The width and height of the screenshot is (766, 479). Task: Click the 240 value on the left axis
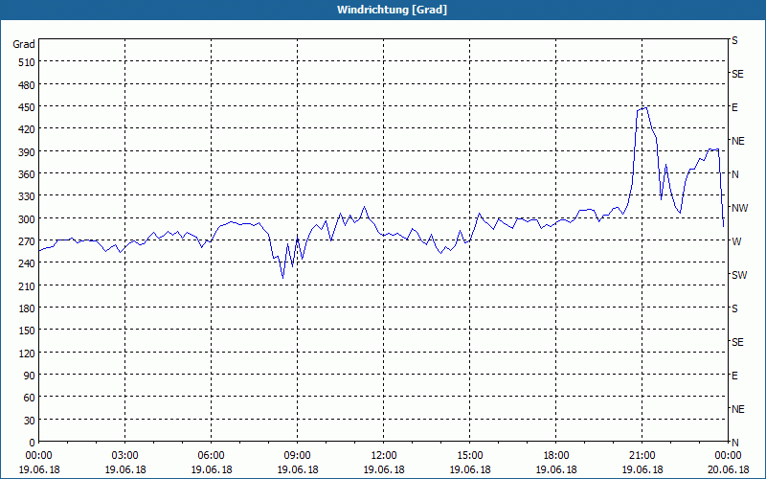click(x=28, y=263)
